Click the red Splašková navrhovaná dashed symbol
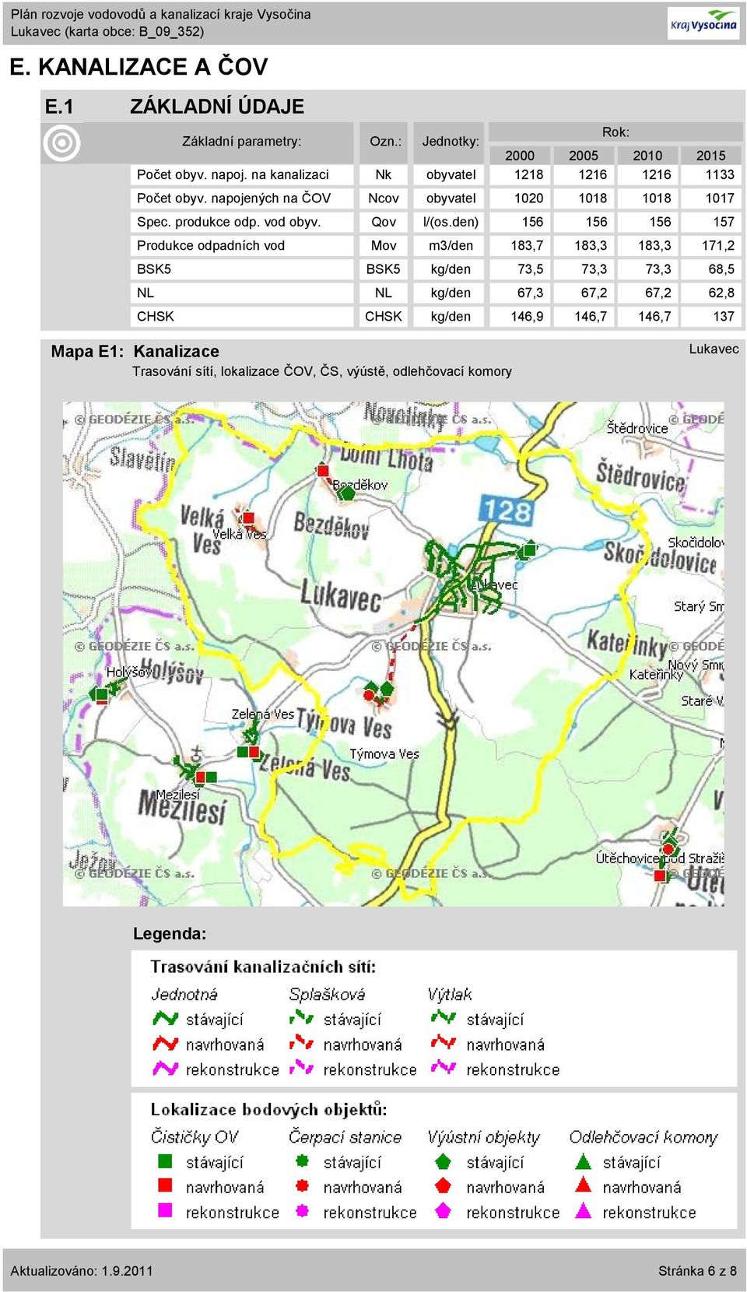The image size is (747, 1292). (x=301, y=1043)
